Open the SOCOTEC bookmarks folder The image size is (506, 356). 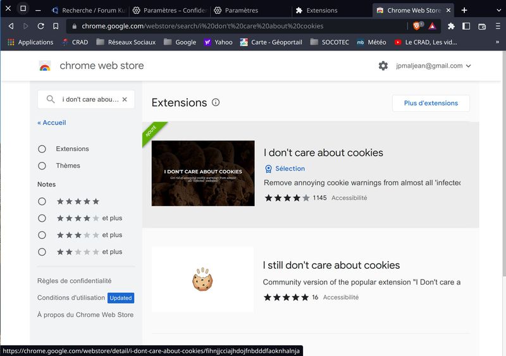click(x=330, y=42)
